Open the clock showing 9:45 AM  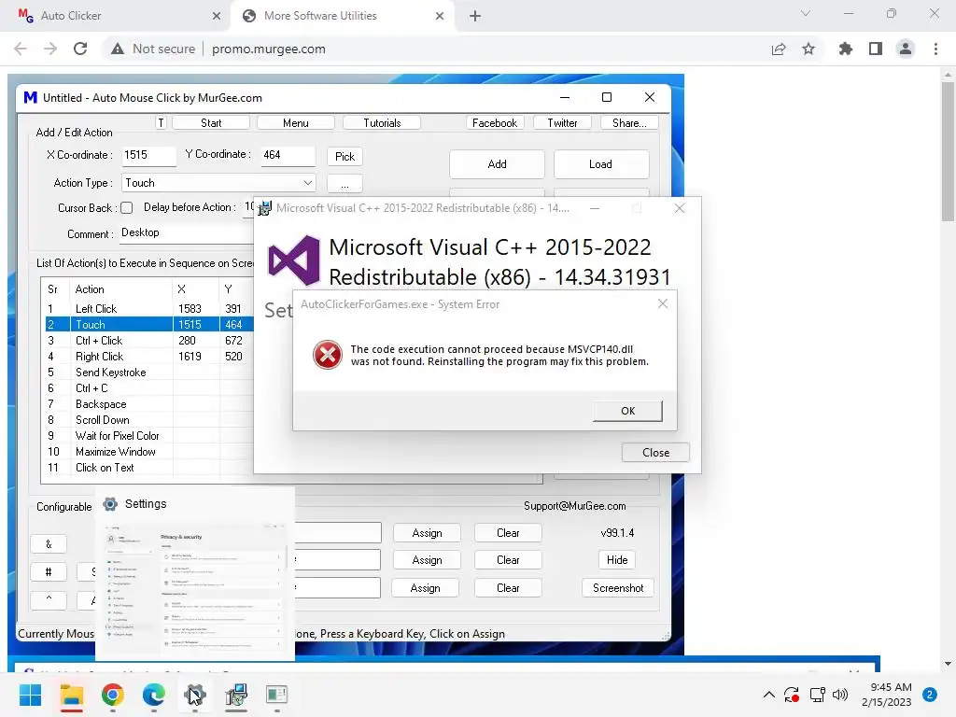(887, 695)
